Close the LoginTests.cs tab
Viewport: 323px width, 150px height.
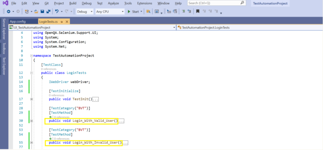coord(67,22)
